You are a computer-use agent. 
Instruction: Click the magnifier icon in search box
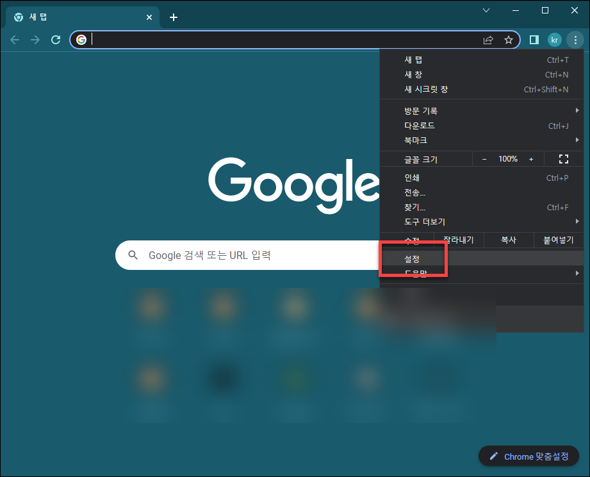(x=133, y=255)
